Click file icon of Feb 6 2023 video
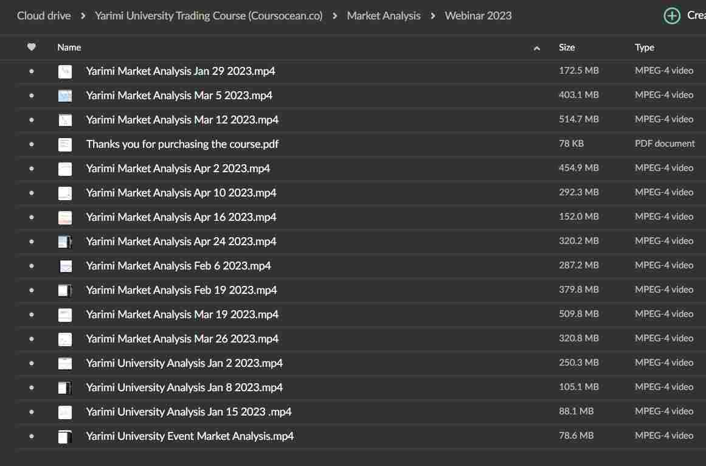 tap(66, 266)
